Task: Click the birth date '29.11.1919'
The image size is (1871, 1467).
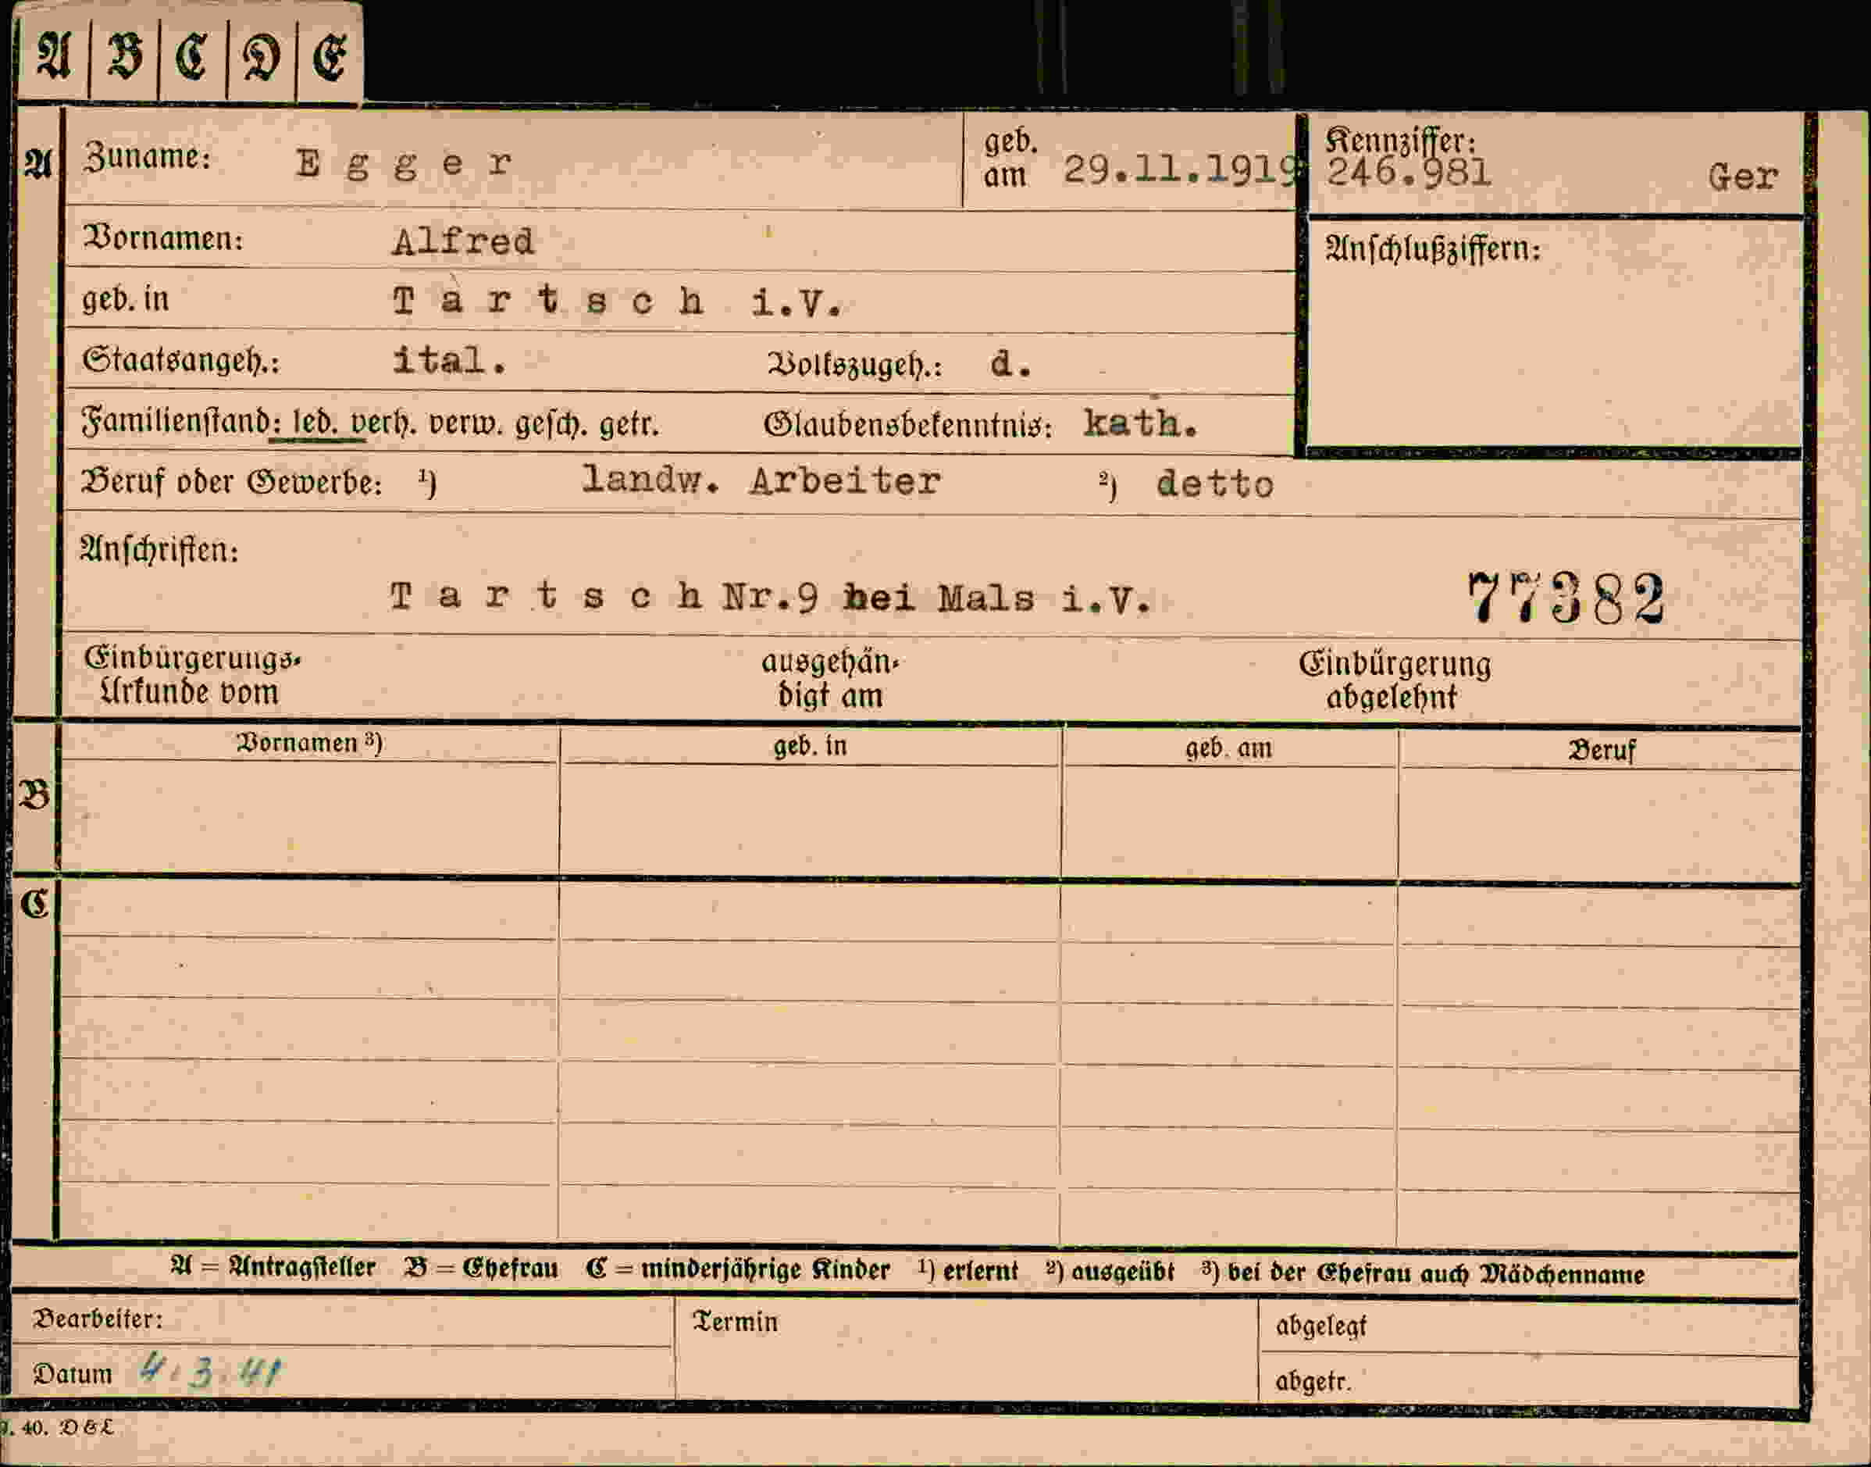Action: click(x=1181, y=170)
